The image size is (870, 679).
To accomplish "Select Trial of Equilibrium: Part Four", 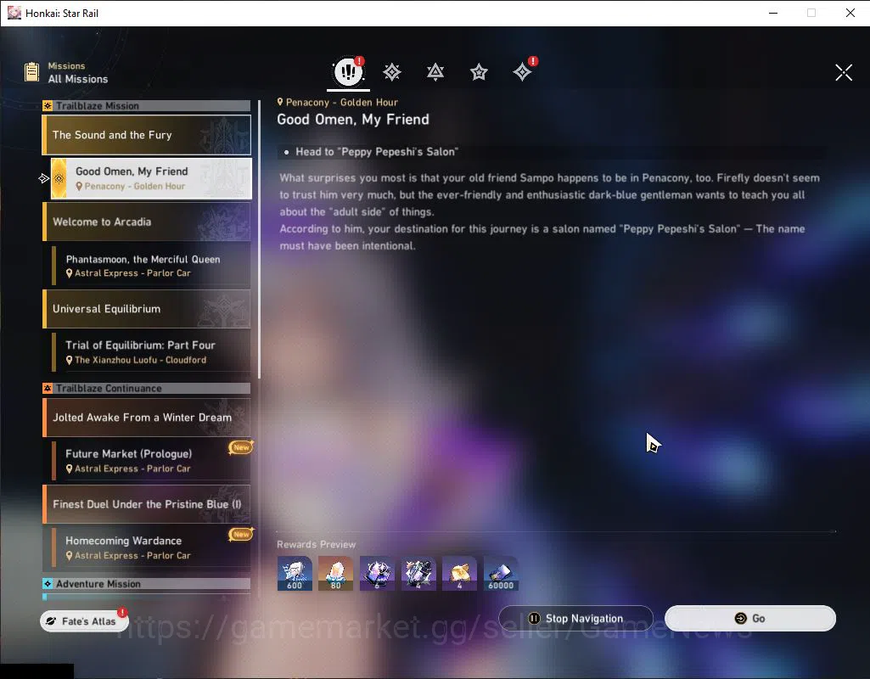I will click(x=151, y=352).
